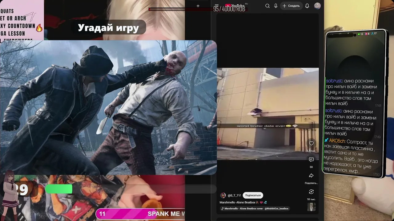
Task: Open the sound thumbnail below the remix count
Action: tap(311, 207)
